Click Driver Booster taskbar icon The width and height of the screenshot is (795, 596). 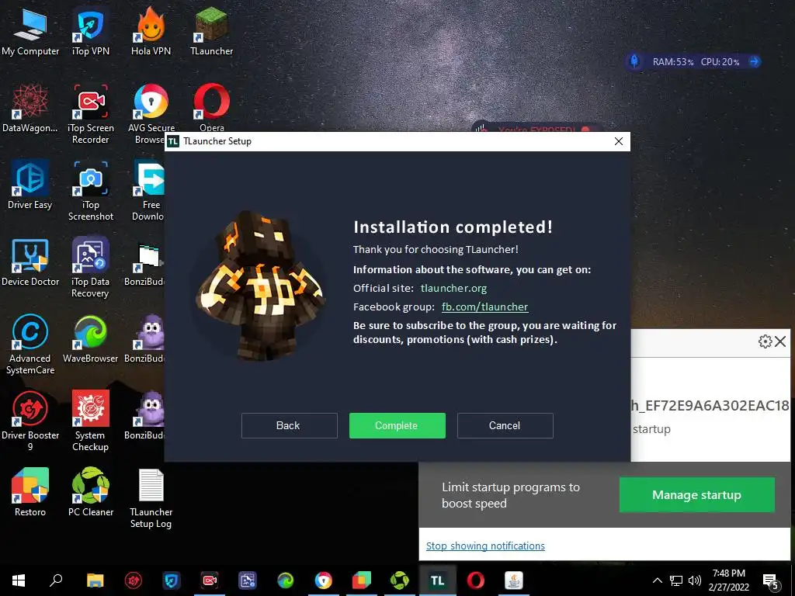click(134, 580)
